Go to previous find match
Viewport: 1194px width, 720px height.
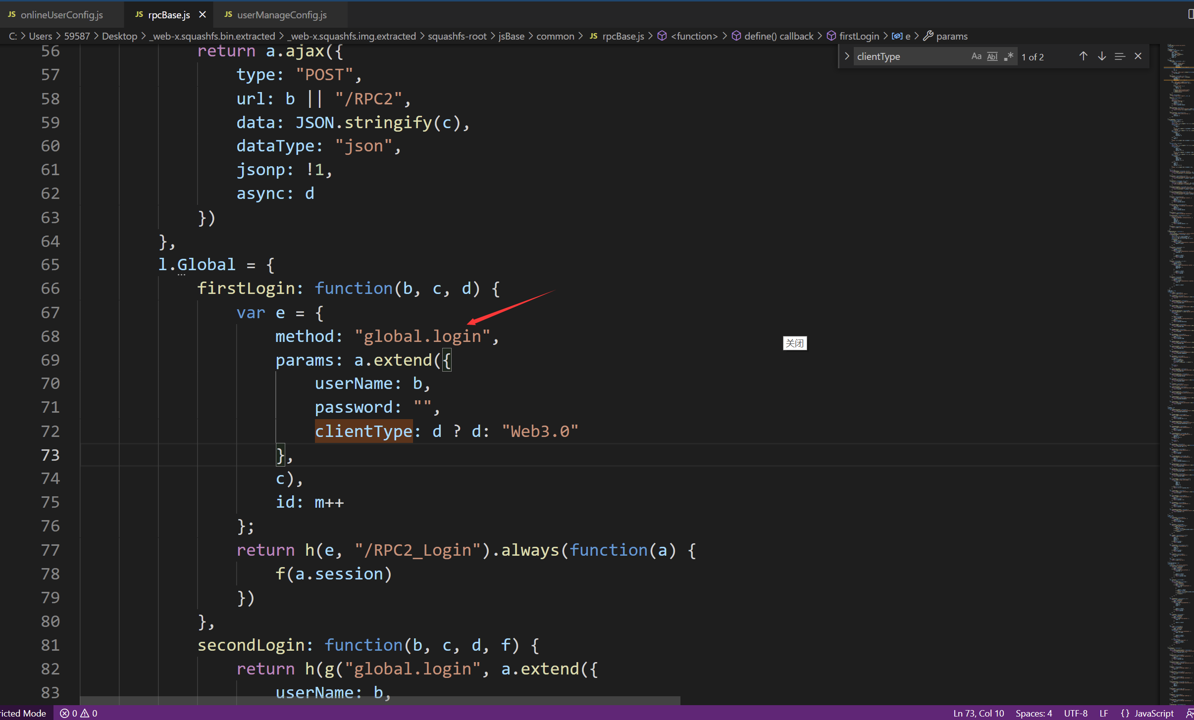pyautogui.click(x=1083, y=56)
